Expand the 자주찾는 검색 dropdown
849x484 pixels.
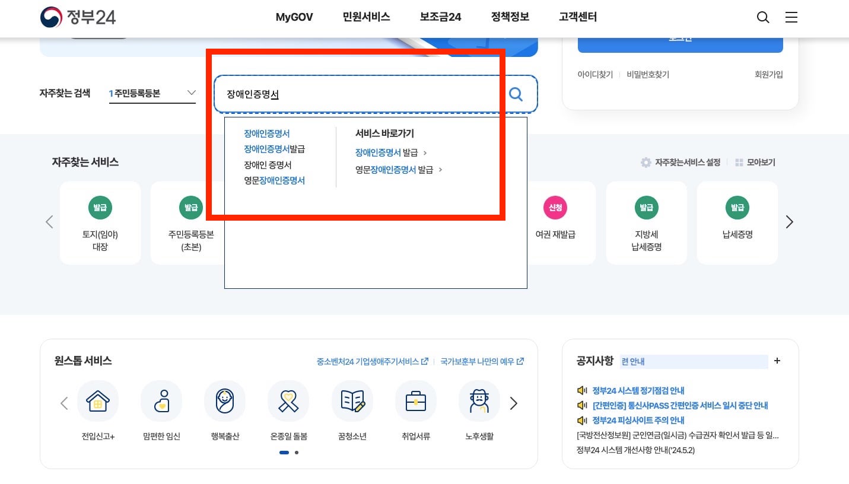191,93
